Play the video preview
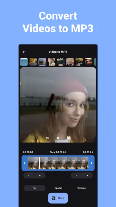 coord(58,138)
